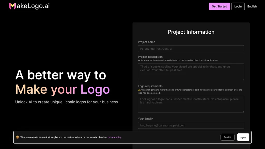This screenshot has height=149, width=265.
Task: Click into the Logo requirements textarea
Action: (x=191, y=104)
